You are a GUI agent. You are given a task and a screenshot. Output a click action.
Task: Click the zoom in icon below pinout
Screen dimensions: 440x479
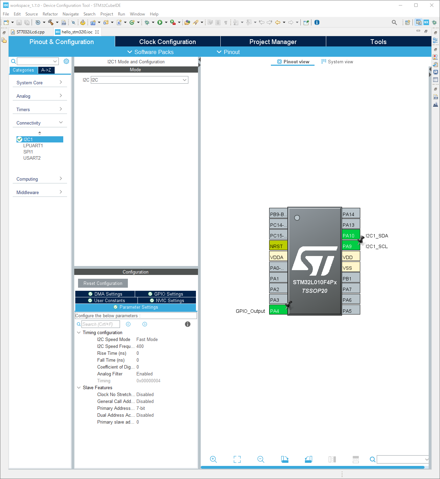213,459
